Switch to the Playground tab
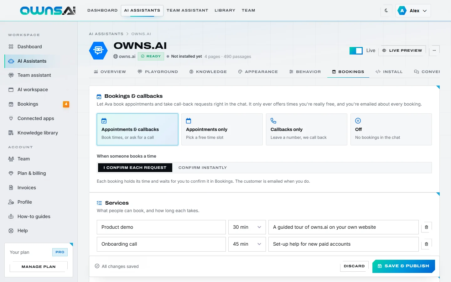451x282 pixels. click(x=158, y=72)
